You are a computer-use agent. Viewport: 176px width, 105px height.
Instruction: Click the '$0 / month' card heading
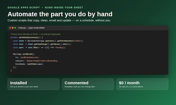pyautogui.click(x=129, y=83)
